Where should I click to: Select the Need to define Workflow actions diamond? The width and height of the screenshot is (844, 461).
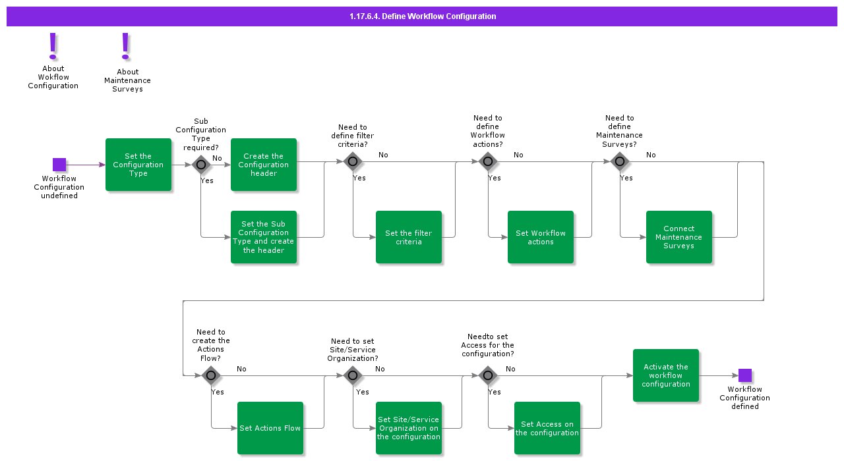coord(488,161)
